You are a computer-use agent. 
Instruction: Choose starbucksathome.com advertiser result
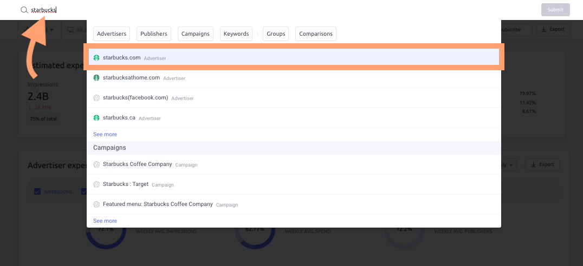tap(294, 78)
